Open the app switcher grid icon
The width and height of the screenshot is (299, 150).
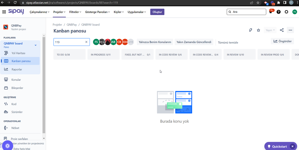click(4, 12)
